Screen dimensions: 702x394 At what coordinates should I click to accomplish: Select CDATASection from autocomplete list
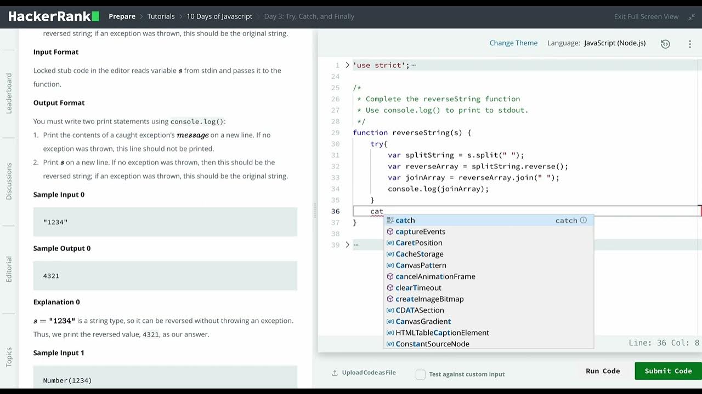488,310
